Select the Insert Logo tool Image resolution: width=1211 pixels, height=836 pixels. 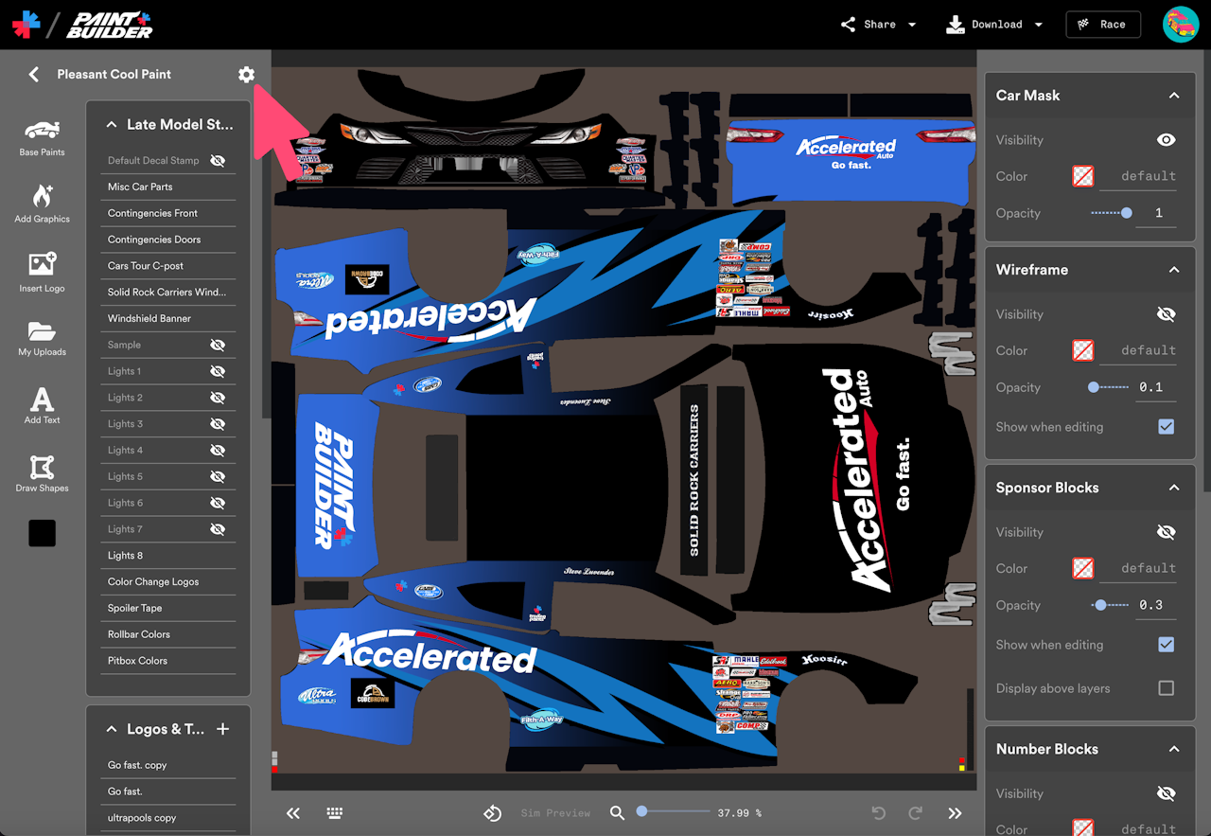point(42,272)
